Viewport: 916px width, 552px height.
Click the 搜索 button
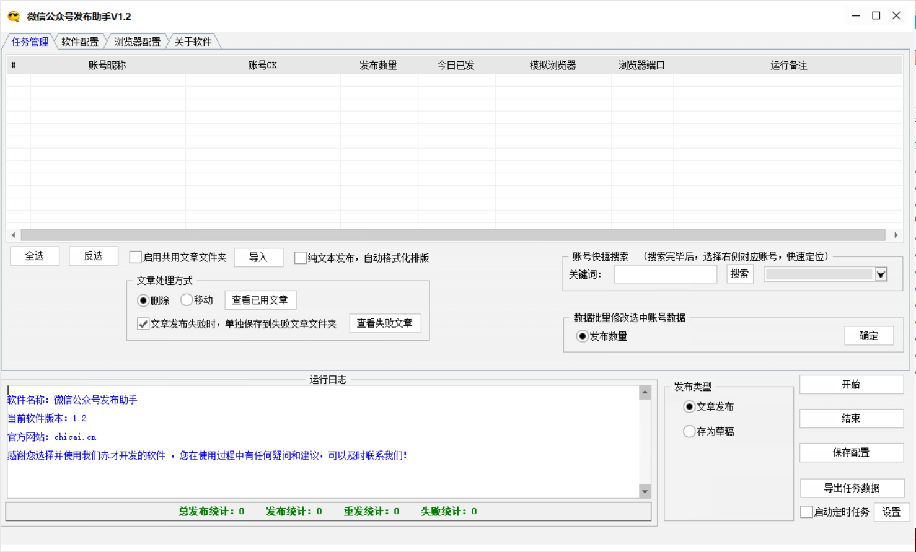(x=739, y=274)
